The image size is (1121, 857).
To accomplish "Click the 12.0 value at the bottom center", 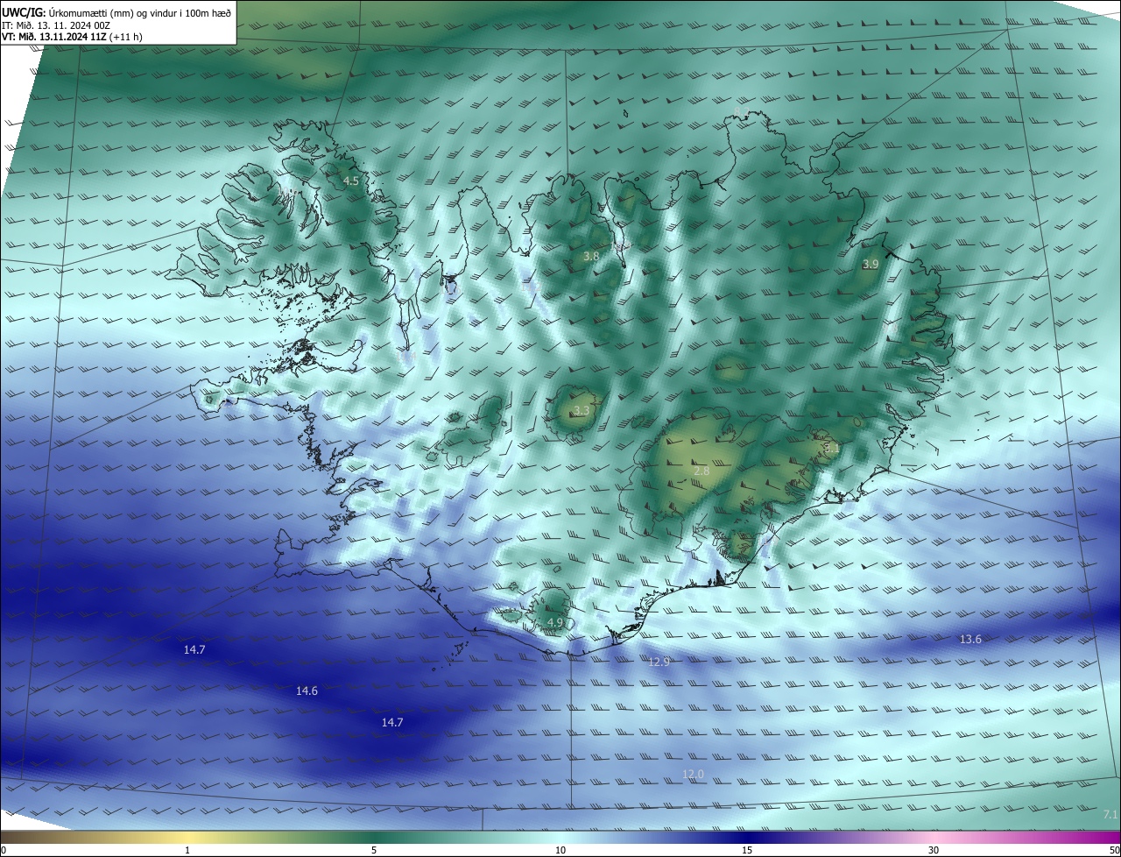I will (x=693, y=774).
